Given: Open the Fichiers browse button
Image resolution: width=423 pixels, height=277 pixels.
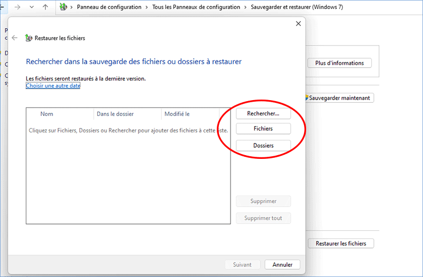Looking at the screenshot, I should click(x=263, y=129).
